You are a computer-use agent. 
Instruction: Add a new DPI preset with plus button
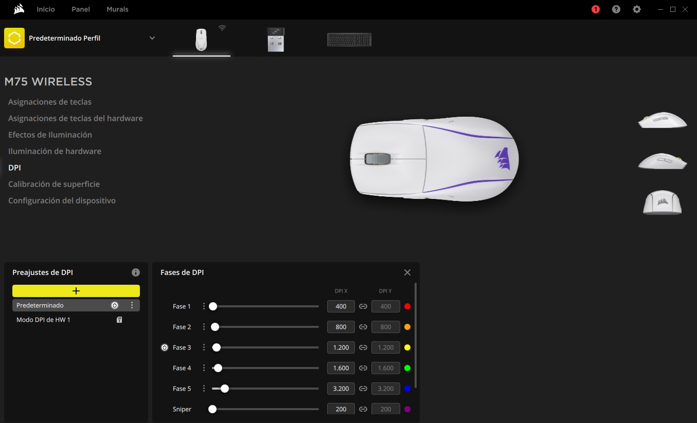tap(76, 291)
